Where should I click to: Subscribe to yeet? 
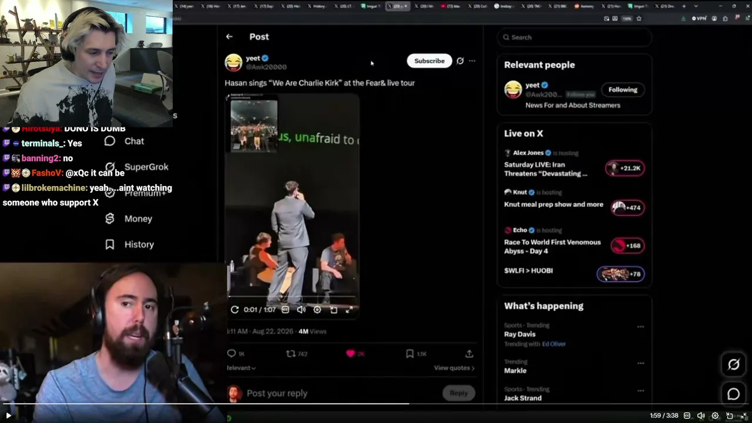(429, 61)
